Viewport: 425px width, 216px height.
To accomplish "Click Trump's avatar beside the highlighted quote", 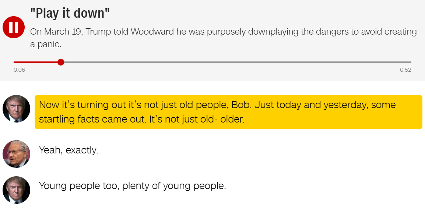I will click(16, 109).
